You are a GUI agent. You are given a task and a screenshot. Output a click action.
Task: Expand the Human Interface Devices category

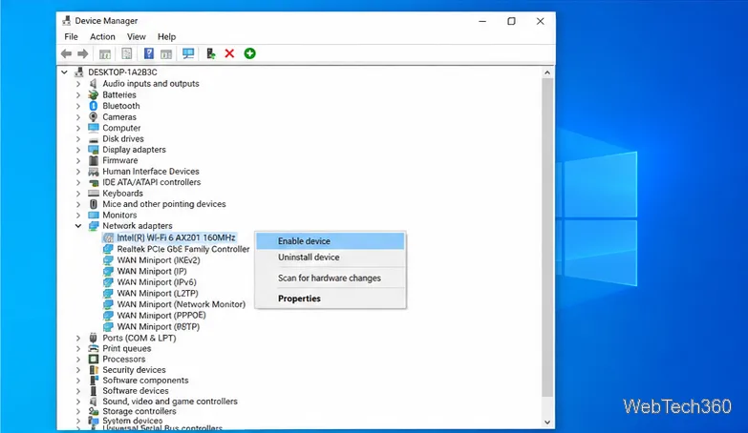click(78, 172)
